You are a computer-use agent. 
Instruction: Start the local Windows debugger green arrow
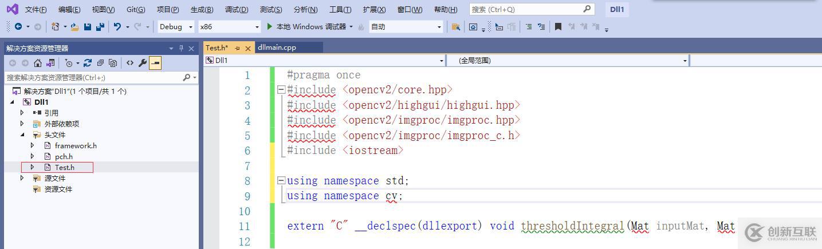coord(270,26)
